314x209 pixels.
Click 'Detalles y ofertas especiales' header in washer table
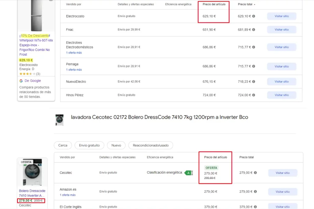[x=117, y=157]
